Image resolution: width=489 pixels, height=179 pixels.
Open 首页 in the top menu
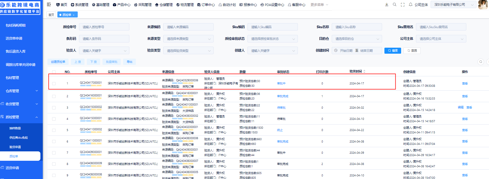pyautogui.click(x=62, y=5)
